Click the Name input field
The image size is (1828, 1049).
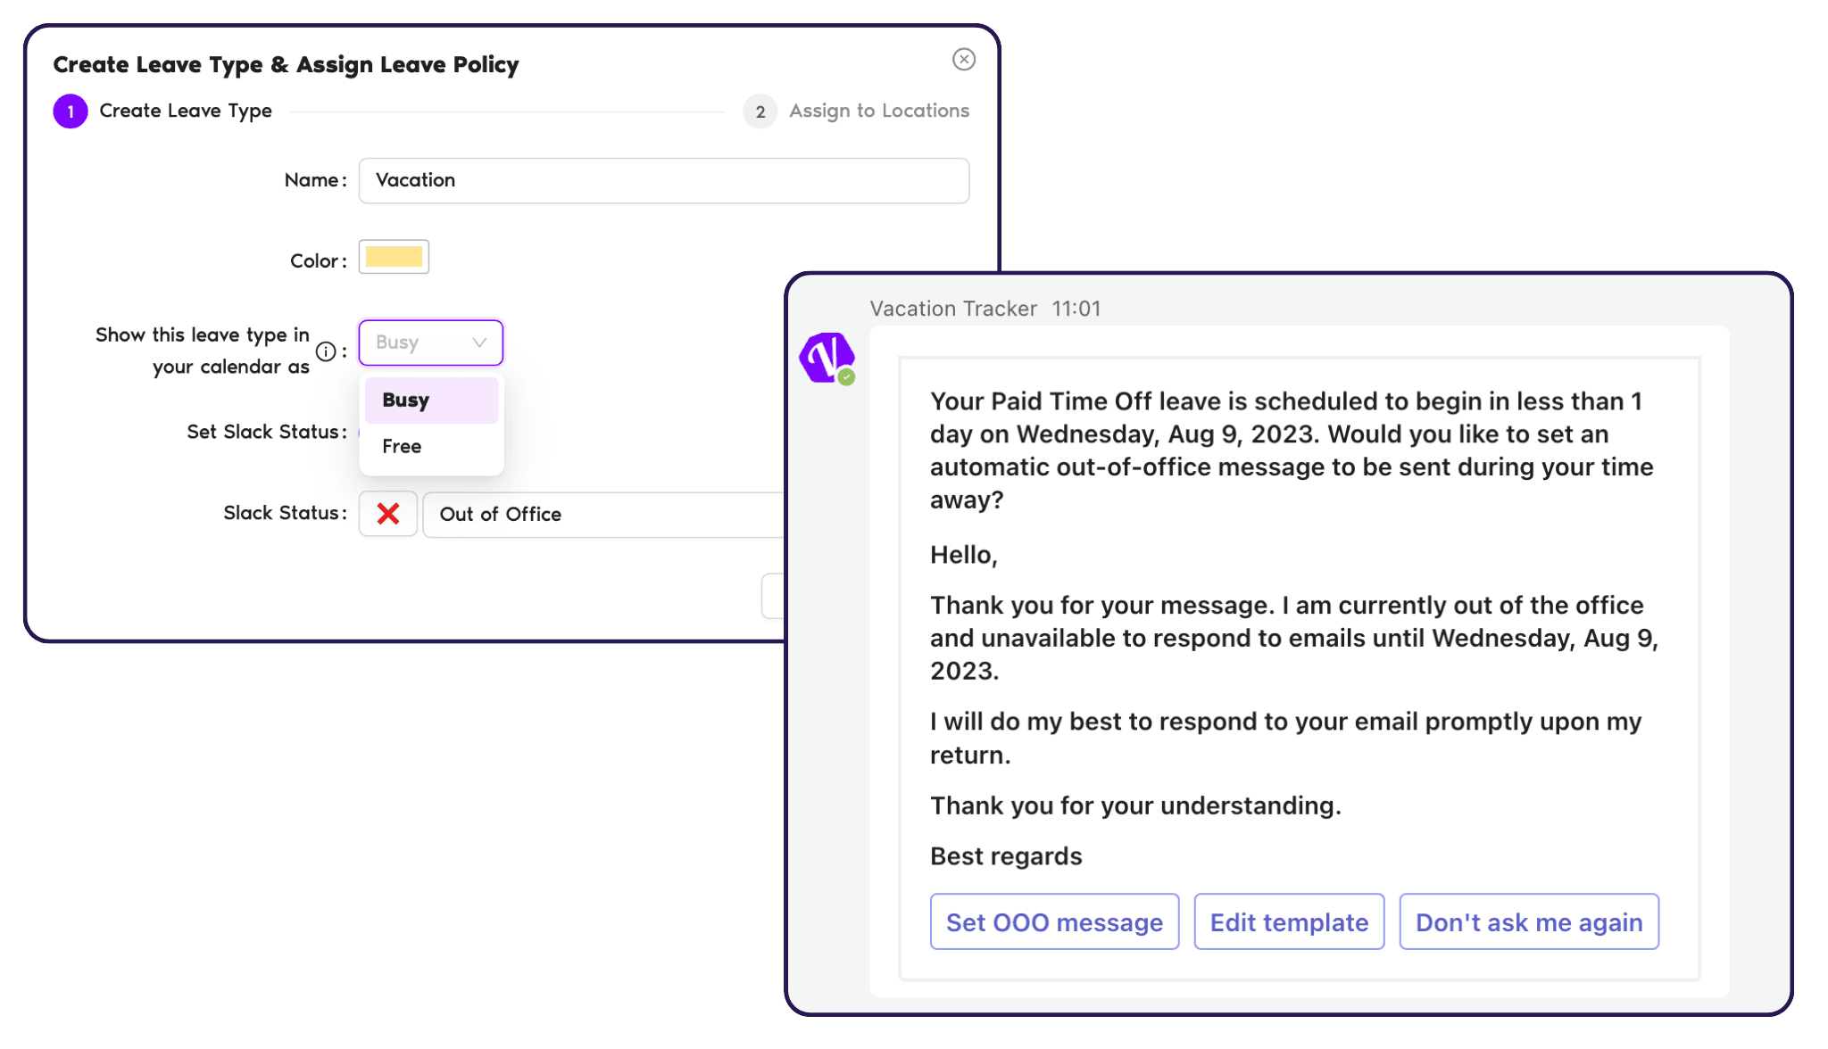point(663,179)
